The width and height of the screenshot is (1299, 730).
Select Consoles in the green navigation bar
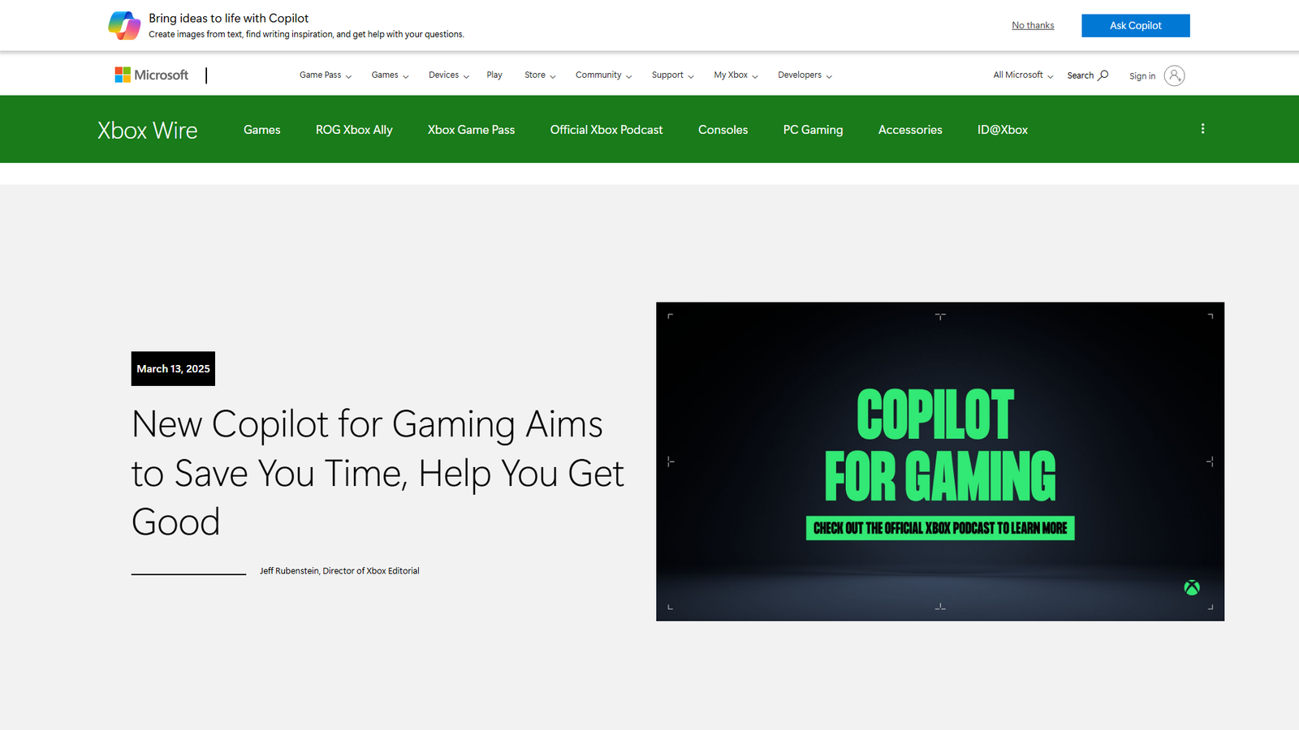(723, 129)
